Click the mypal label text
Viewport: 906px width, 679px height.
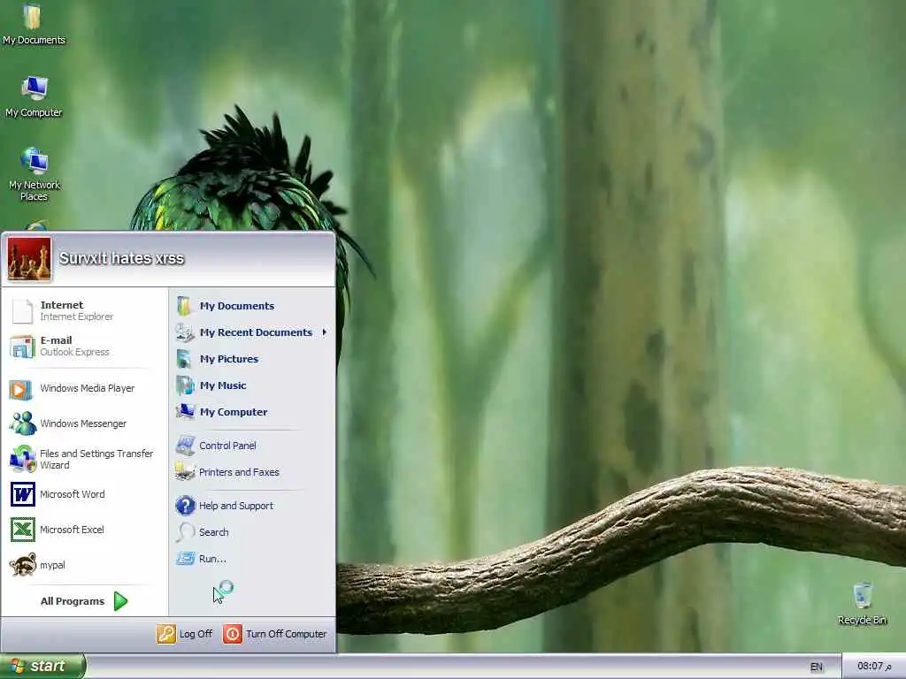click(x=52, y=565)
